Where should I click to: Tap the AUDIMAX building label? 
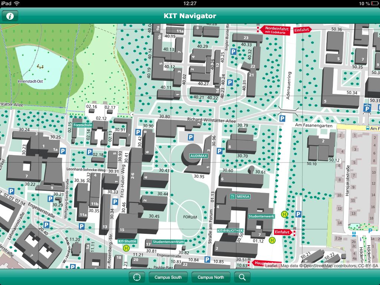199,156
